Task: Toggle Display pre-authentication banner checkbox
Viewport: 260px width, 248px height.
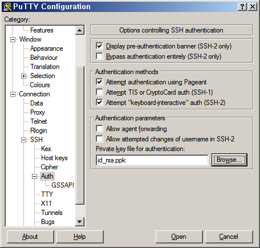Action: pos(100,46)
